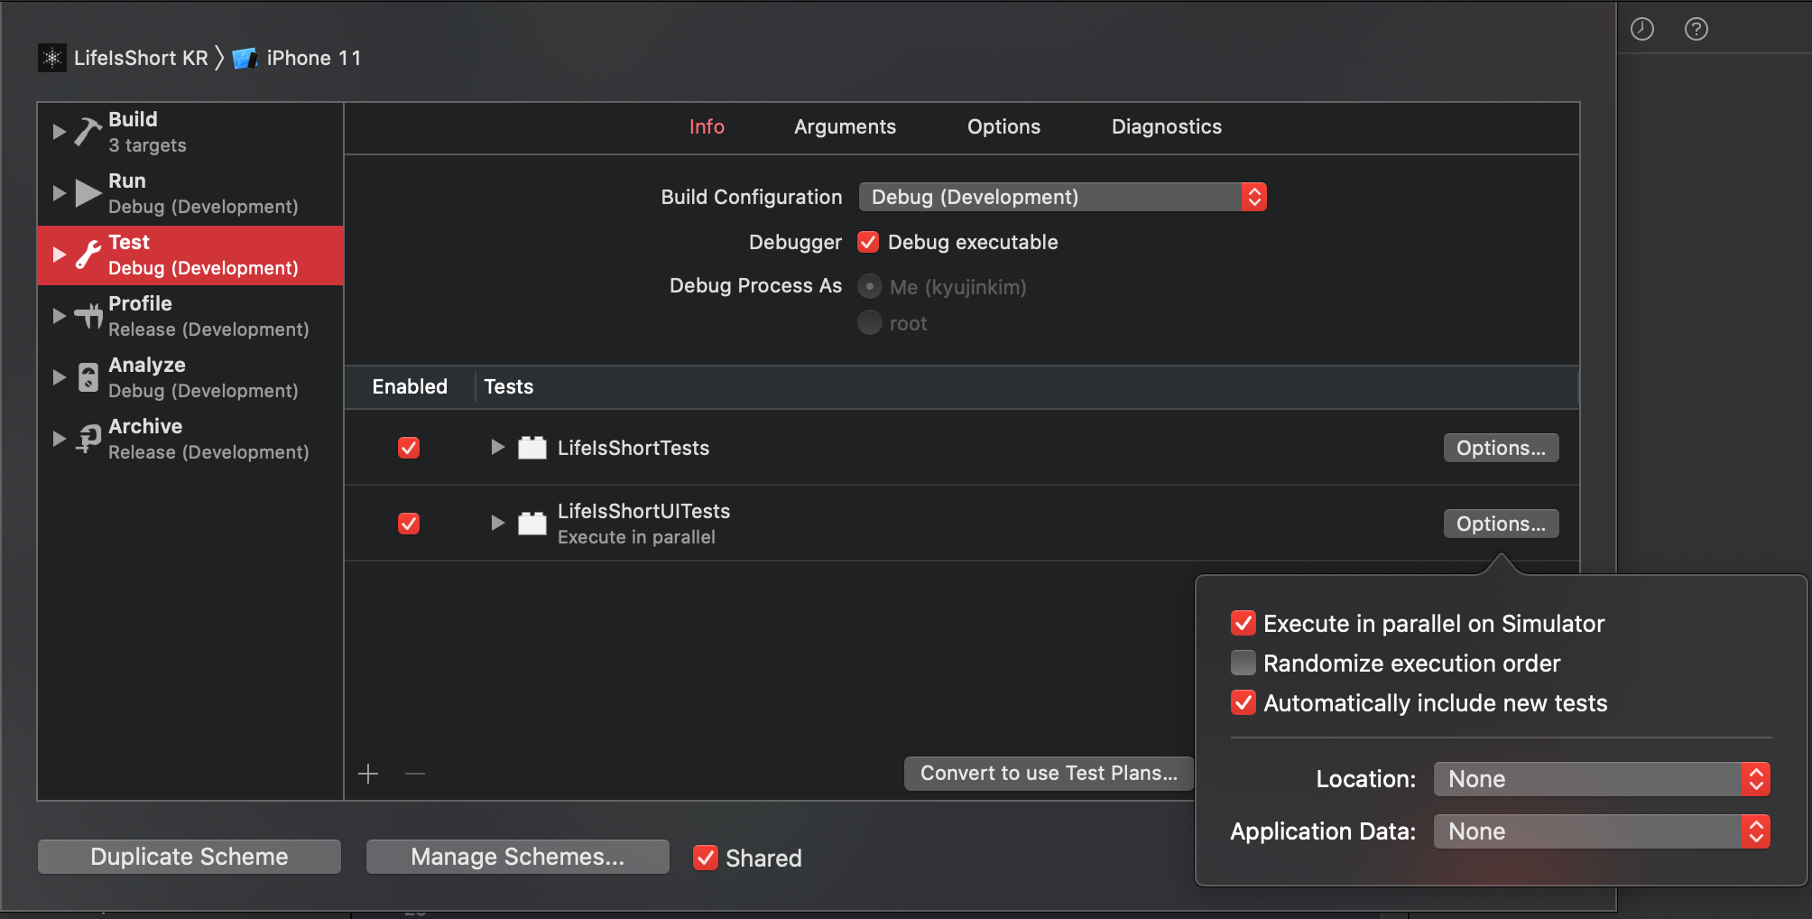Image resolution: width=1812 pixels, height=919 pixels.
Task: Open the Build Configuration dropdown
Action: pos(1061,197)
